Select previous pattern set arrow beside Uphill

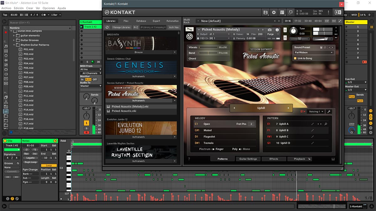(x=234, y=108)
